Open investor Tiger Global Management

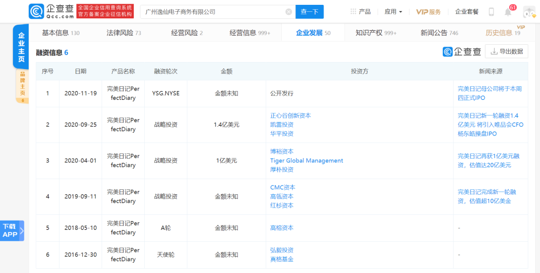pyautogui.click(x=307, y=160)
